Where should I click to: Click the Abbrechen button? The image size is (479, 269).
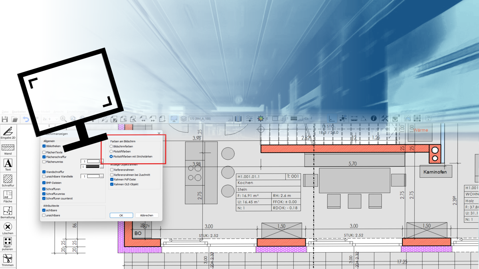click(146, 215)
